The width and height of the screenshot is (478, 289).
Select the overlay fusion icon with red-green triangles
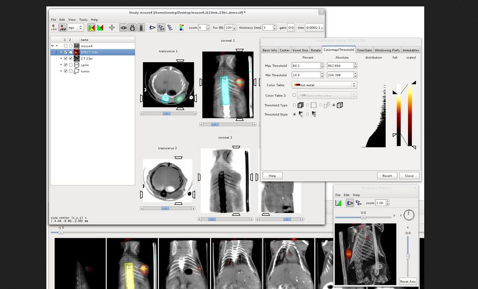click(100, 28)
